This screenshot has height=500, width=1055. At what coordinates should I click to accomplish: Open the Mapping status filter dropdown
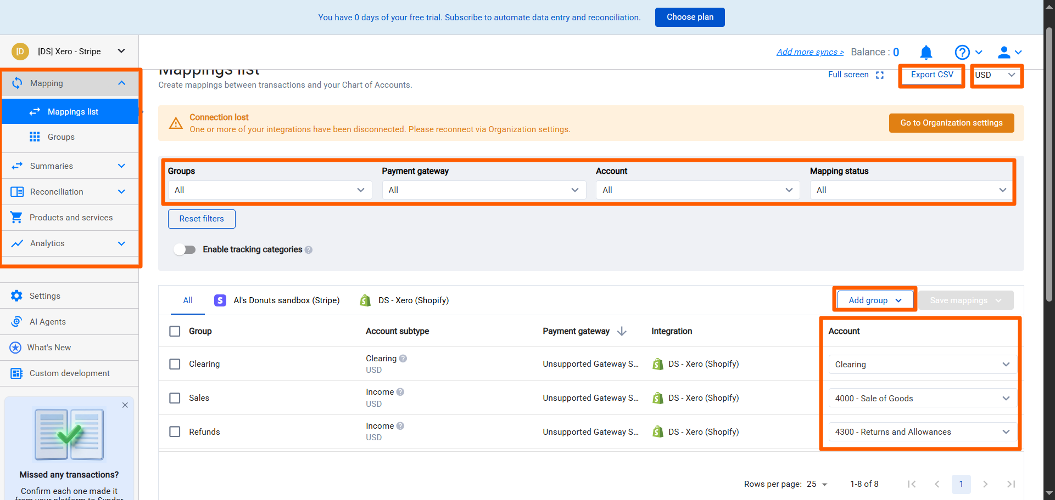[911, 190]
